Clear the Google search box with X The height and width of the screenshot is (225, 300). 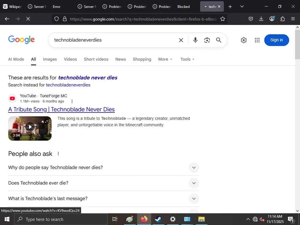coord(181,40)
